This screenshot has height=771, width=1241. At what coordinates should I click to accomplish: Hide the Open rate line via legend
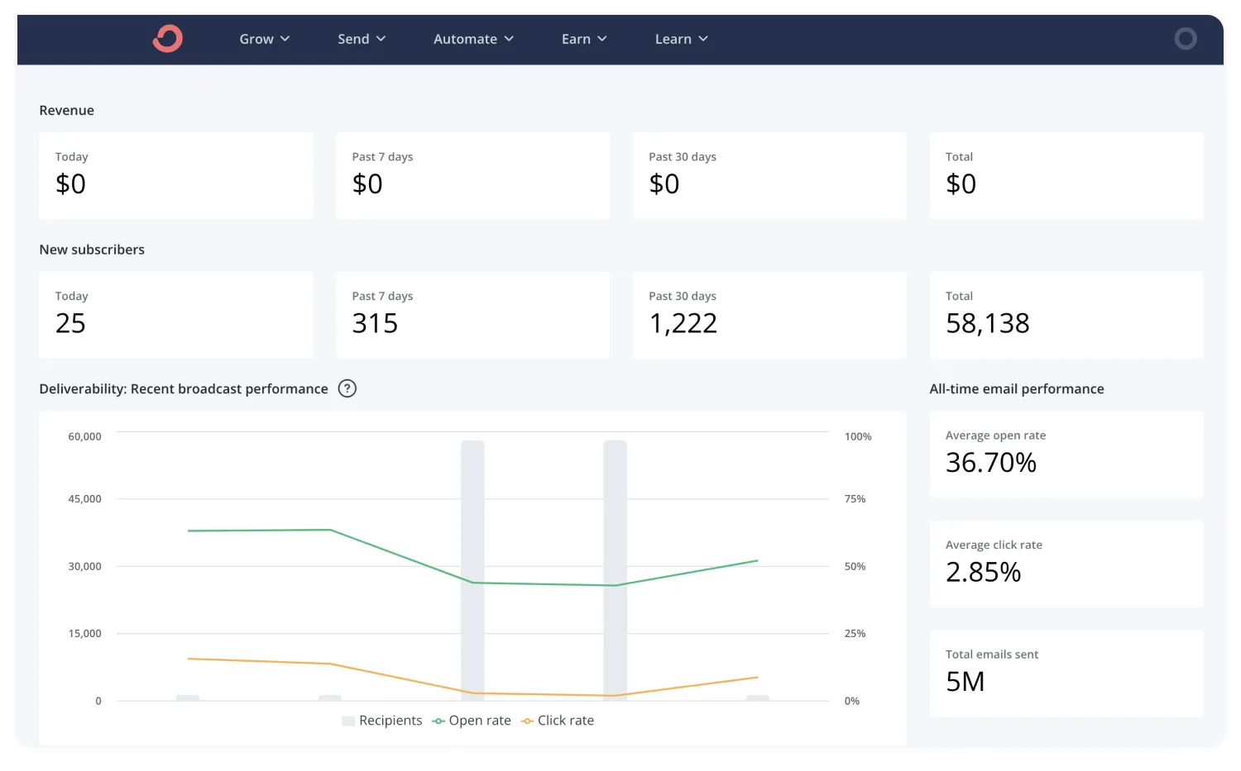coord(472,721)
